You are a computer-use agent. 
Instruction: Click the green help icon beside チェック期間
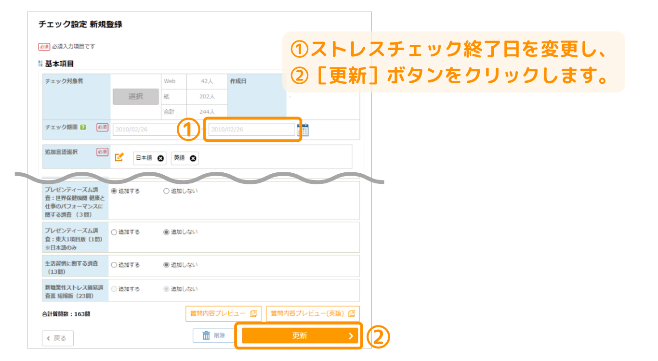[x=83, y=128]
